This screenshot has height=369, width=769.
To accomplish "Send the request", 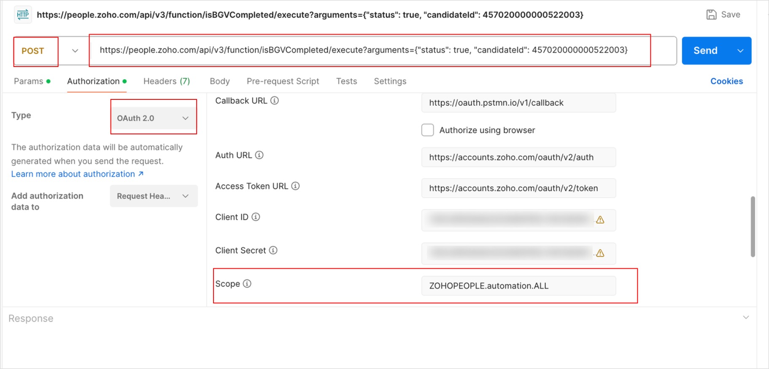I will pyautogui.click(x=706, y=51).
